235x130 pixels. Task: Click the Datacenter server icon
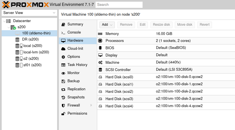pos(8,21)
